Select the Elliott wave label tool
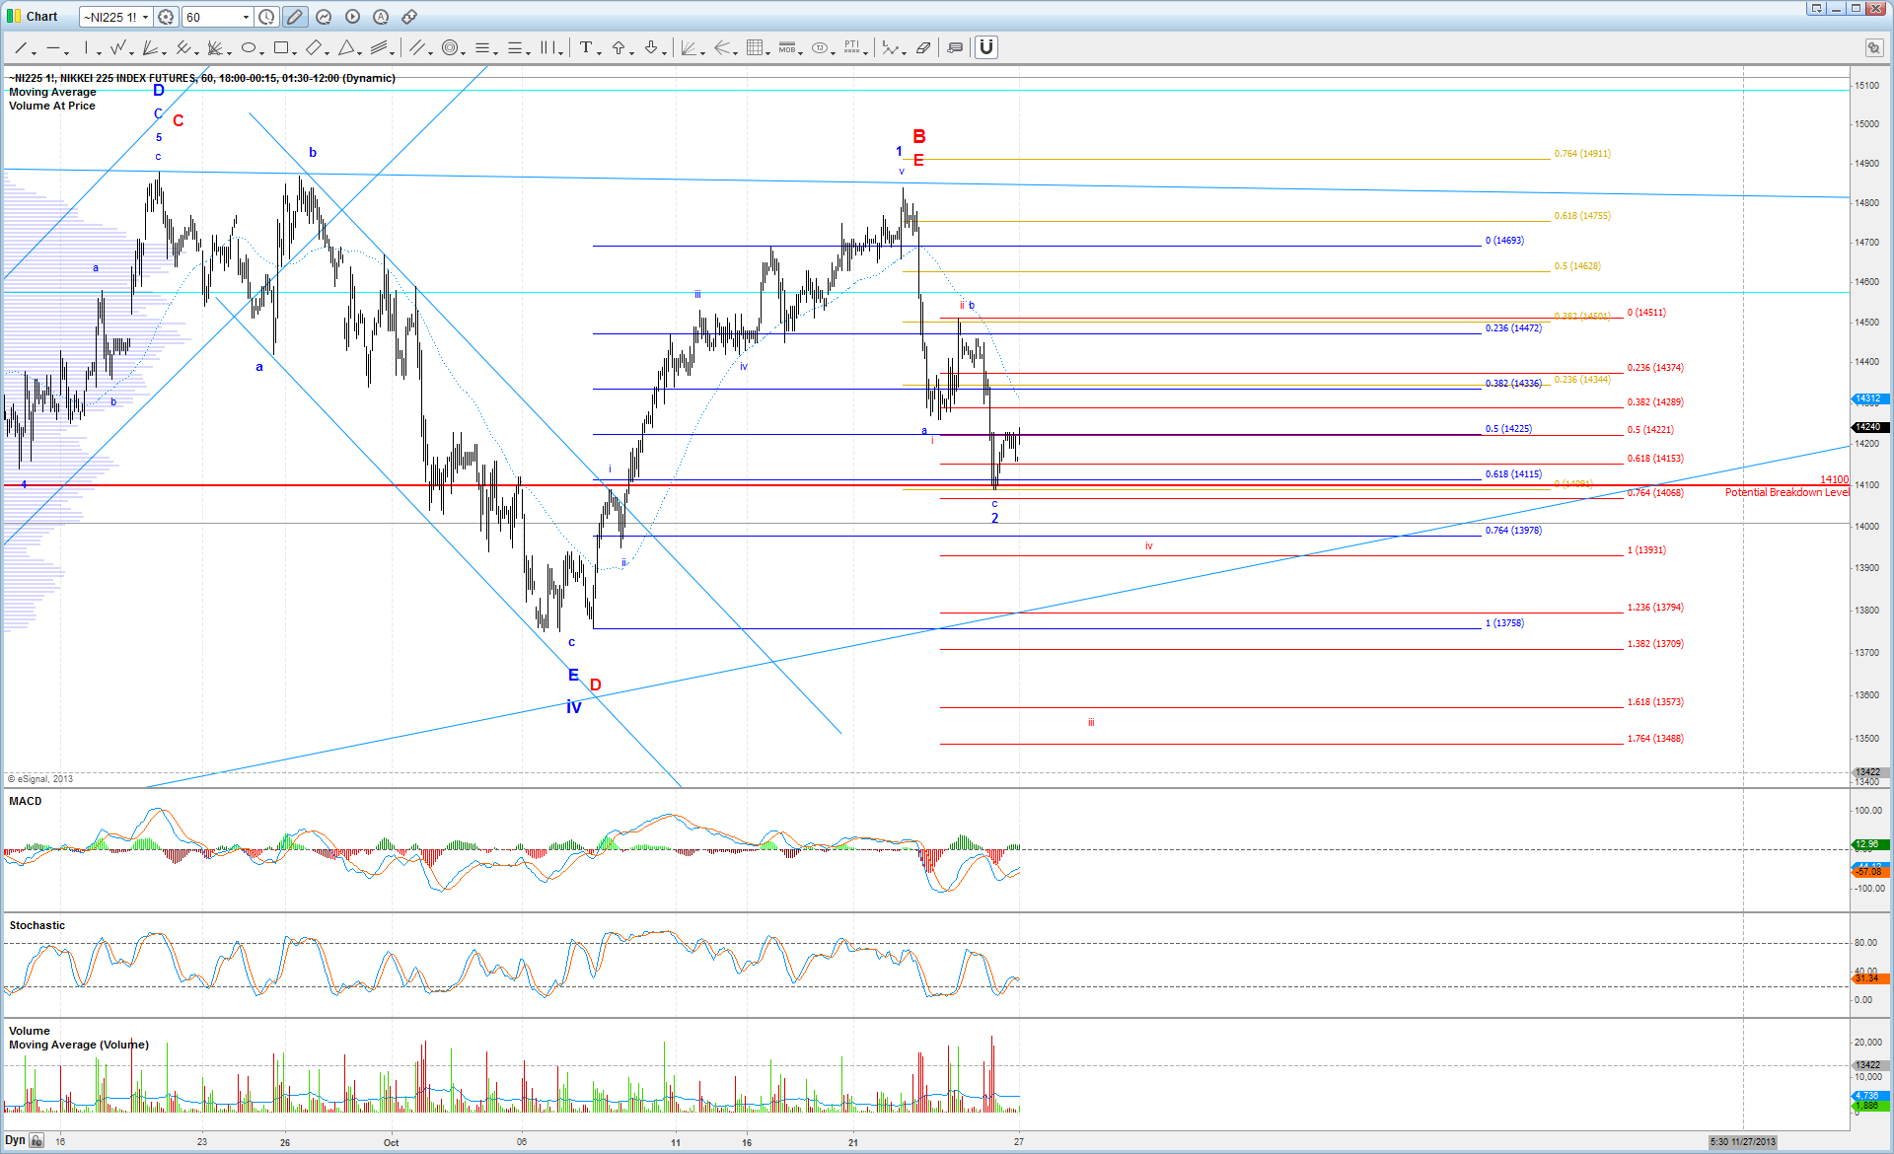This screenshot has height=1154, width=1894. click(890, 47)
